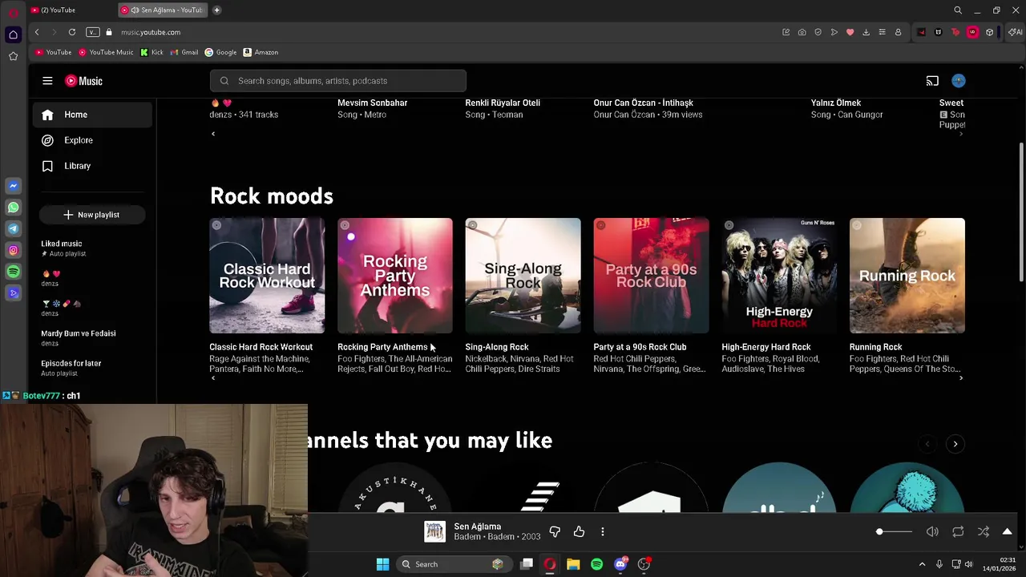The width and height of the screenshot is (1026, 577).
Task: Open the Renkli Rüyalar Oteli song title
Action: tap(503, 103)
